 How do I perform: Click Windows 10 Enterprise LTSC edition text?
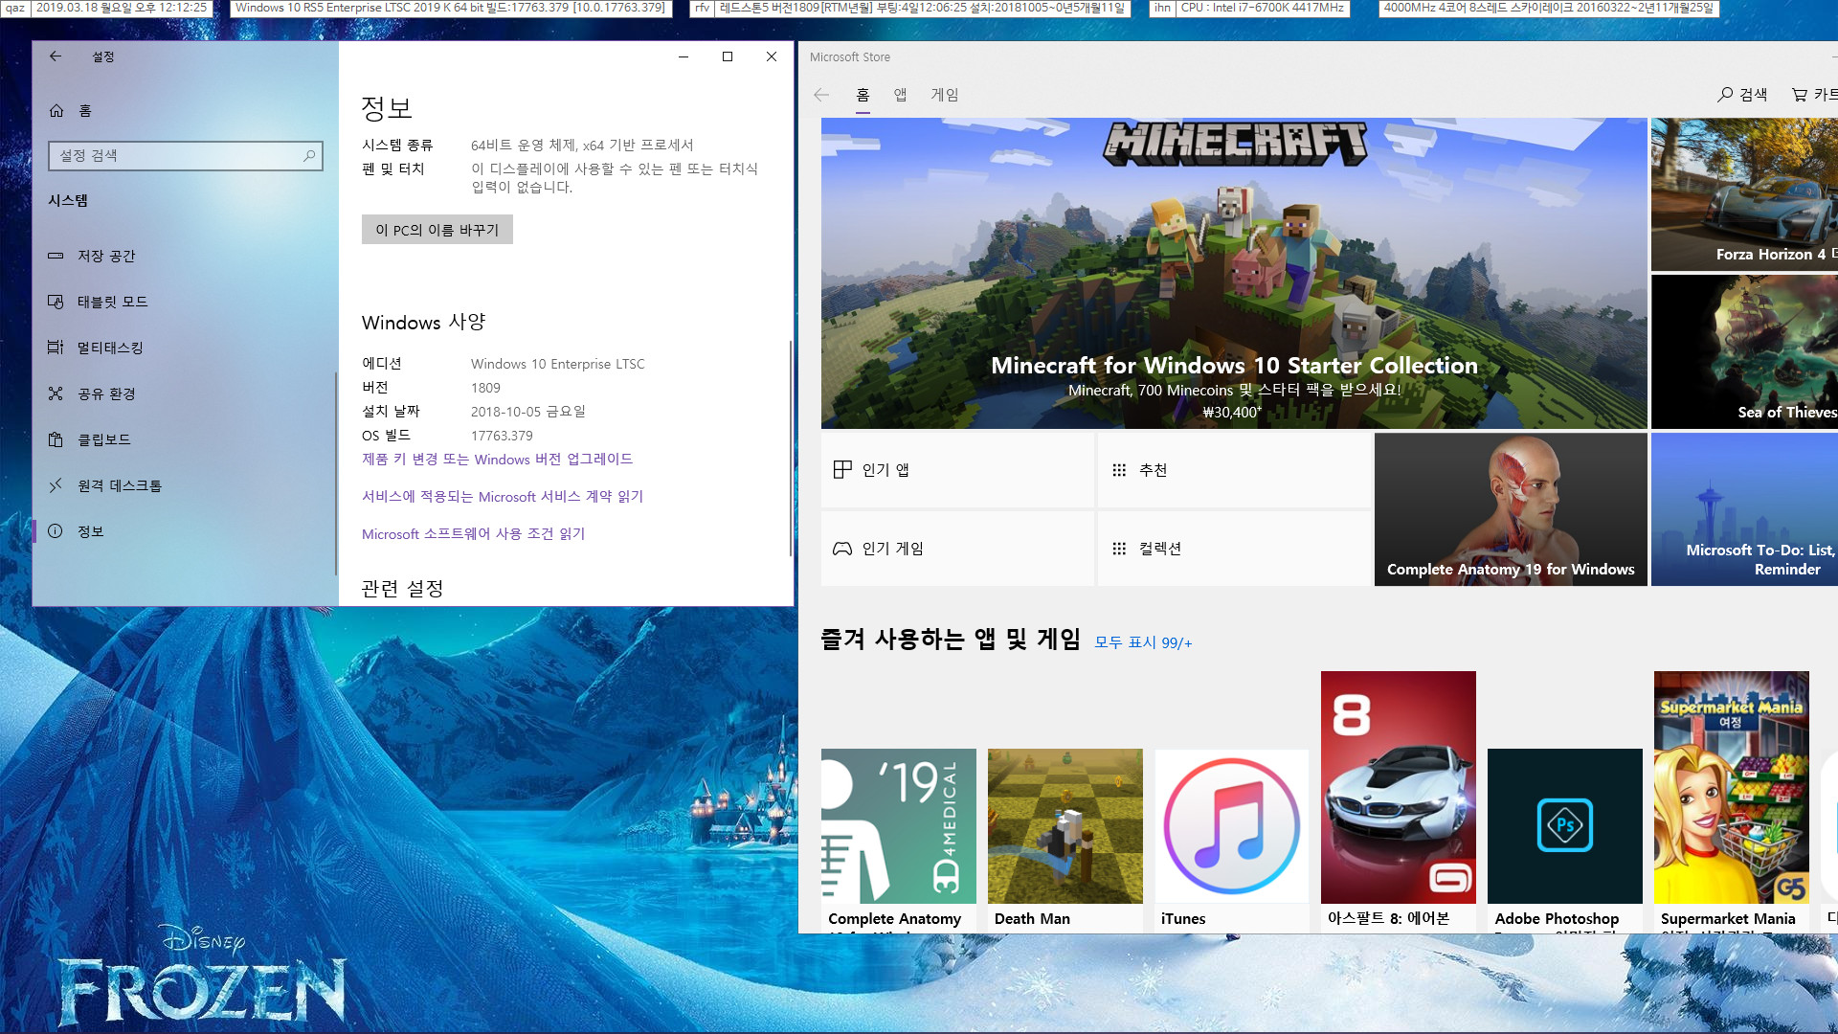click(558, 364)
